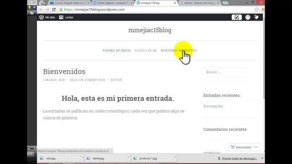Open the three-dots menu beside Personalizar

click(x=256, y=147)
